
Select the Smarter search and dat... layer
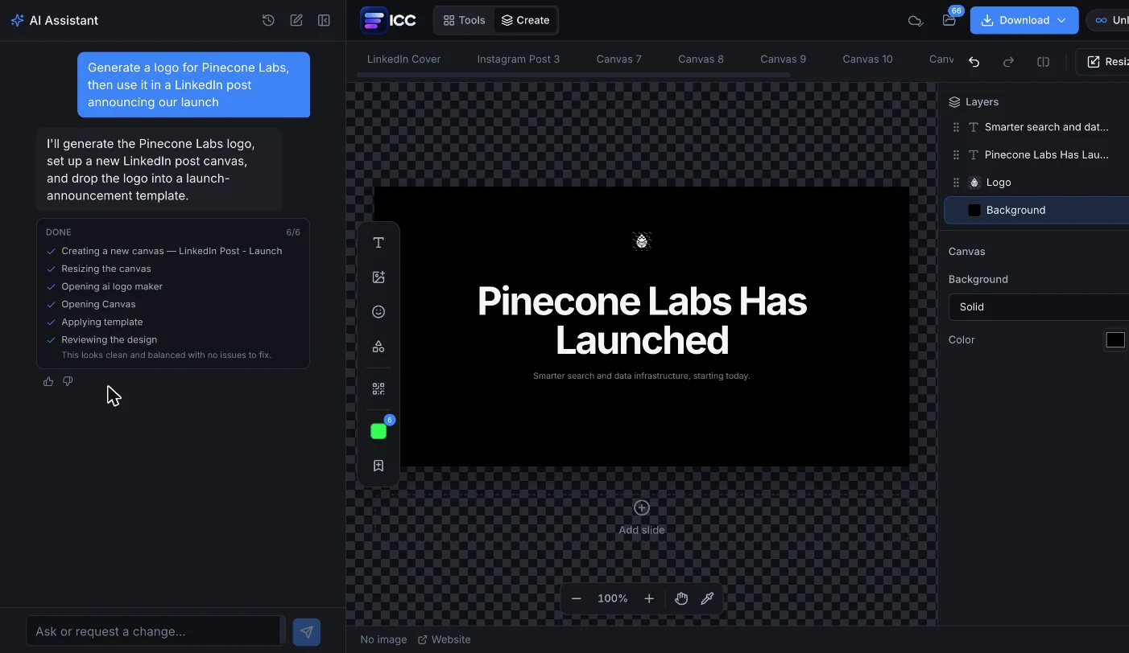[1036, 127]
